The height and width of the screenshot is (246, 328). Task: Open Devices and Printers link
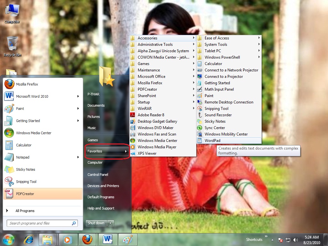103,186
